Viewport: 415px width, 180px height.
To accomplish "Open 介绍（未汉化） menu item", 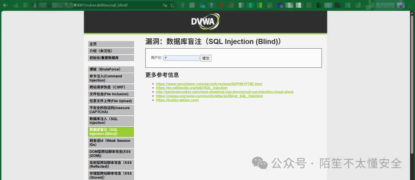I will click(x=111, y=51).
